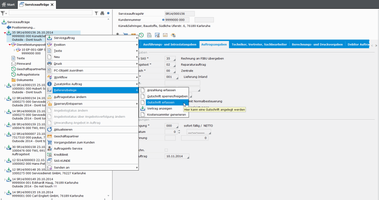Open the 'Sperren/Entsperren' context menu entry
379x200 pixels.
click(68, 103)
